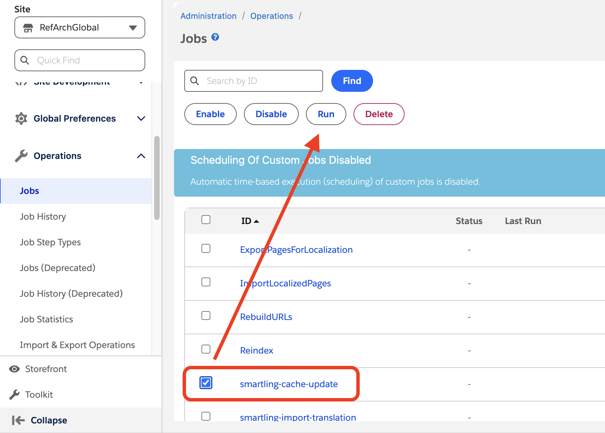Open Job Step Types page

[x=50, y=242]
